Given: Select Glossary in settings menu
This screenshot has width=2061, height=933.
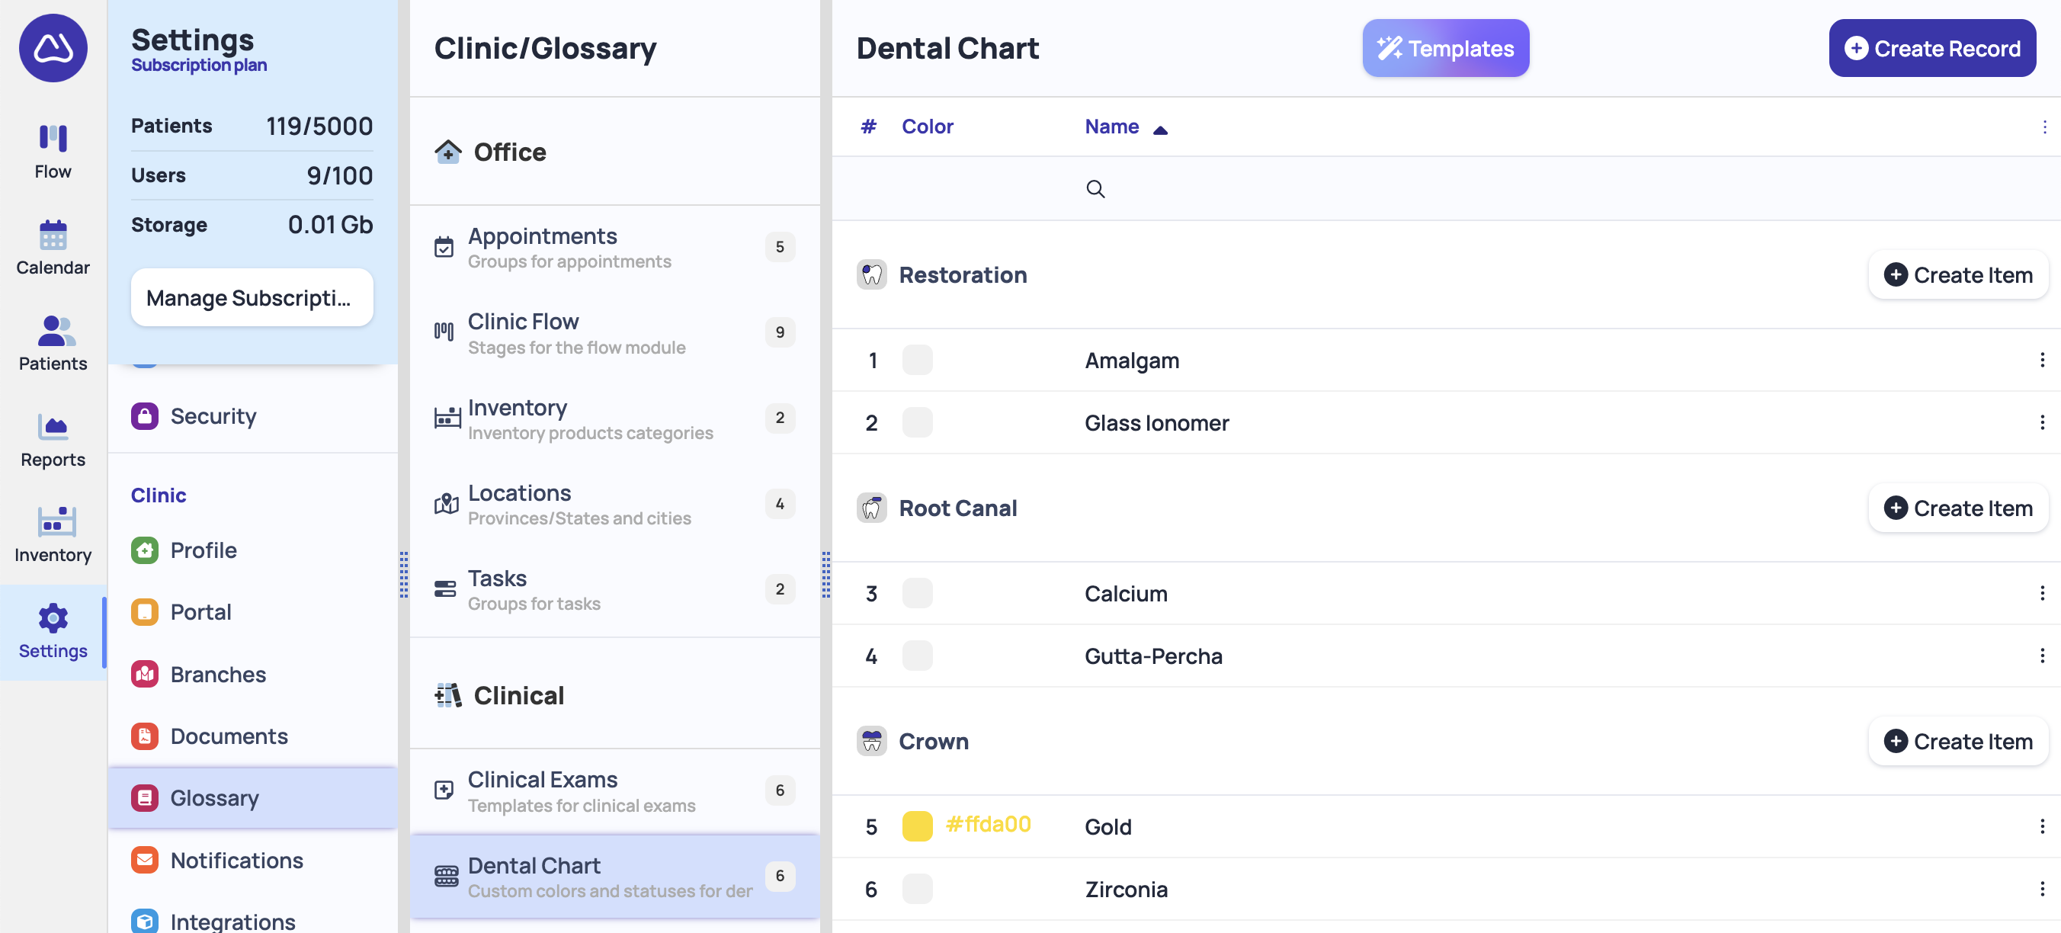Looking at the screenshot, I should coord(214,798).
